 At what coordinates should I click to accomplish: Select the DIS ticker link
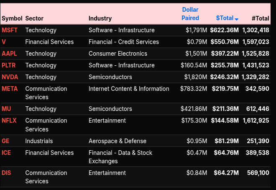[6, 173]
